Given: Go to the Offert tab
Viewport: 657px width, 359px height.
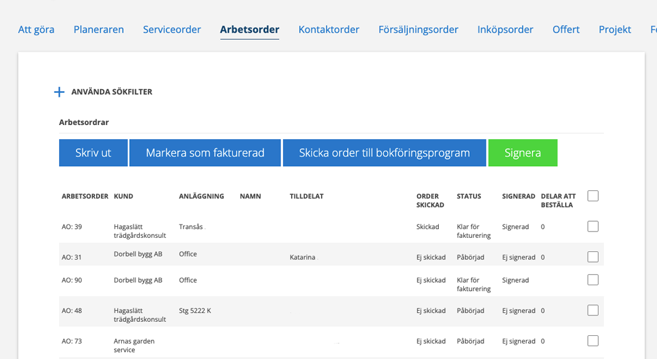Looking at the screenshot, I should (566, 29).
